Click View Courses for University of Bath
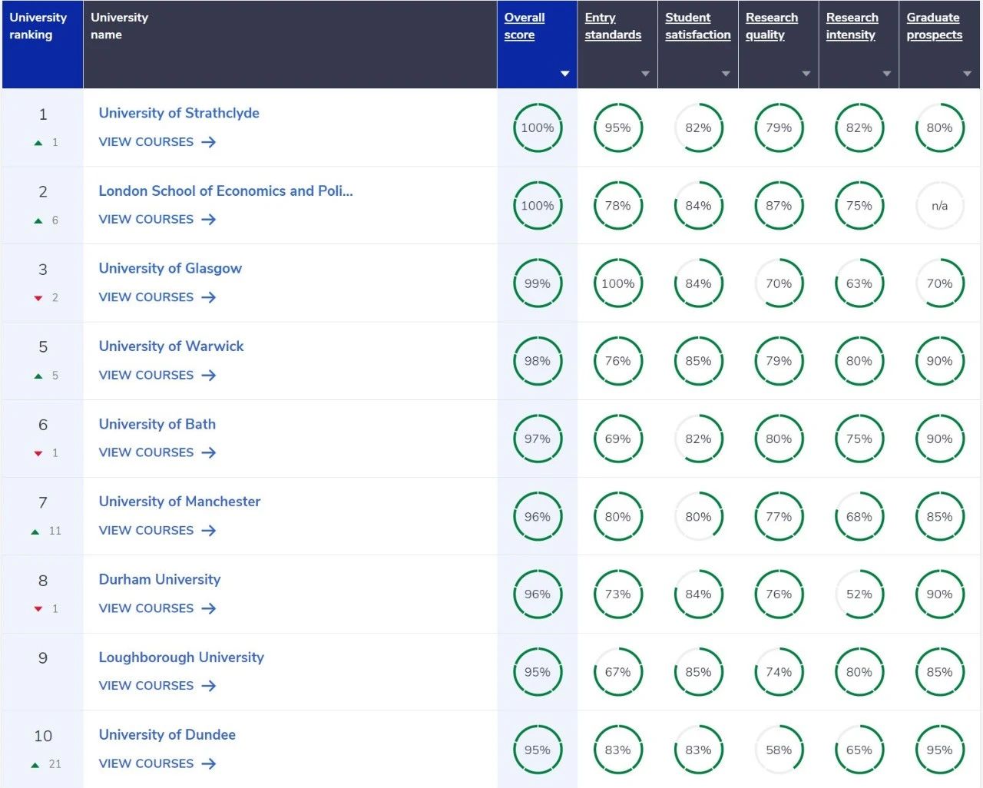Screen dimensions: 983x788 click(146, 452)
